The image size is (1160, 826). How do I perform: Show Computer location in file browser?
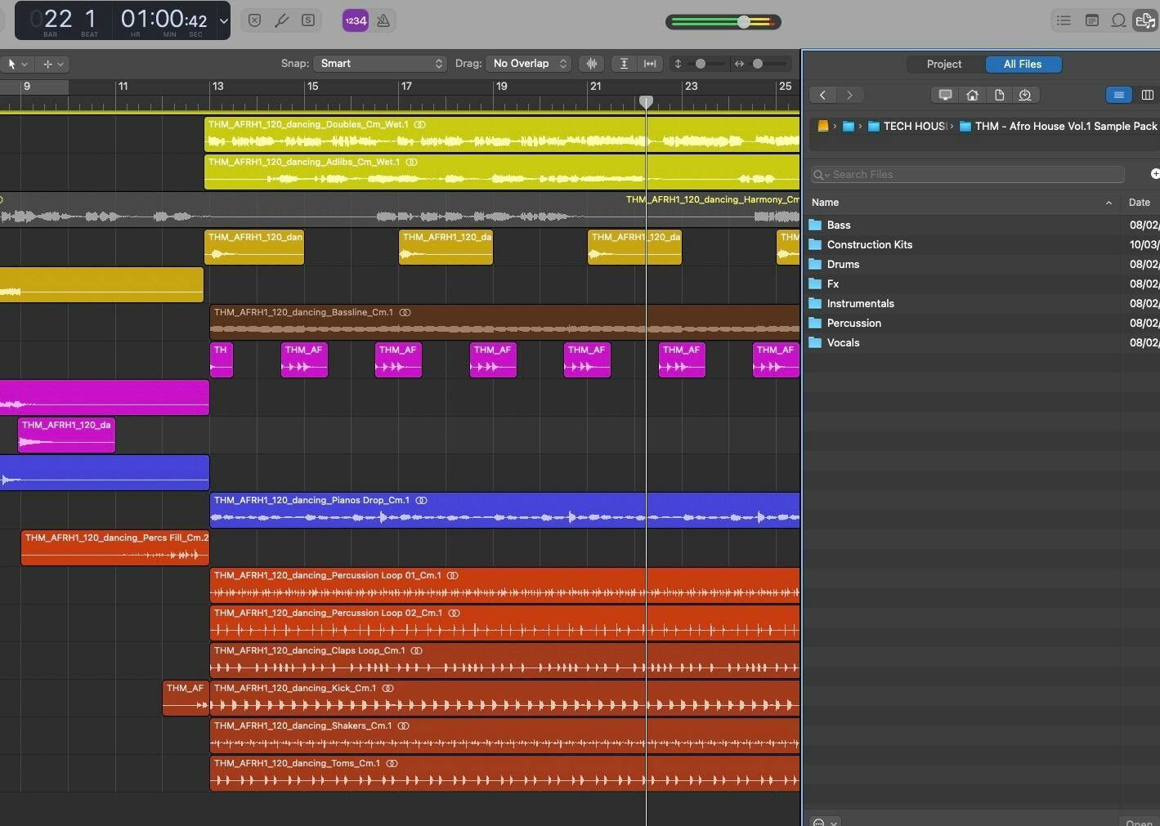click(x=945, y=95)
